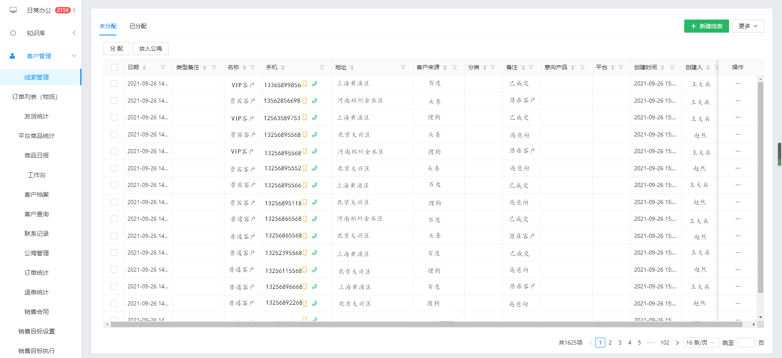Open filter funnel for 日期 column
782x358 pixels.
coord(163,67)
